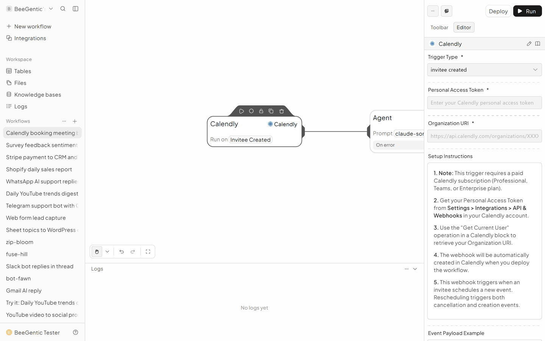
Task: Open zip-bloom workflow
Action: (x=42, y=242)
